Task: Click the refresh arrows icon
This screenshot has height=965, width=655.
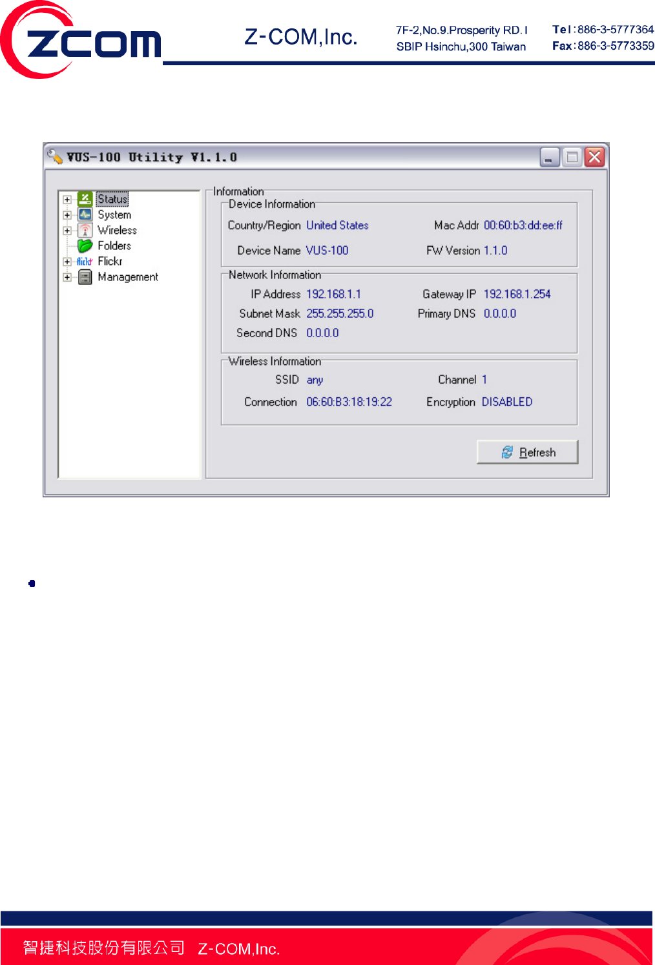Action: [508, 452]
